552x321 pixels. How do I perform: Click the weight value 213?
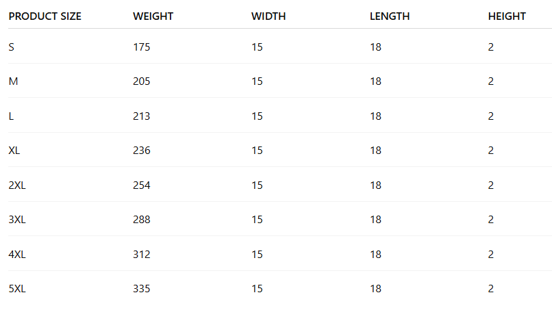142,116
